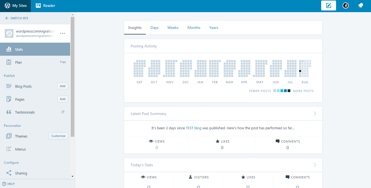The image size is (371, 188).
Task: Expand Today's Stats with its chevron
Action: coord(315,165)
